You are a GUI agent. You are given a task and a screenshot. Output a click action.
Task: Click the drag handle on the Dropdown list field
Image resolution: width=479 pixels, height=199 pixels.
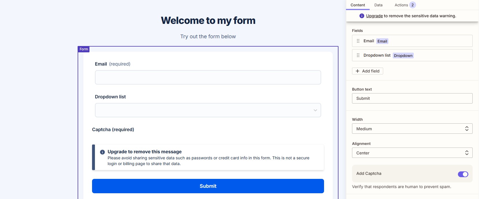point(358,55)
